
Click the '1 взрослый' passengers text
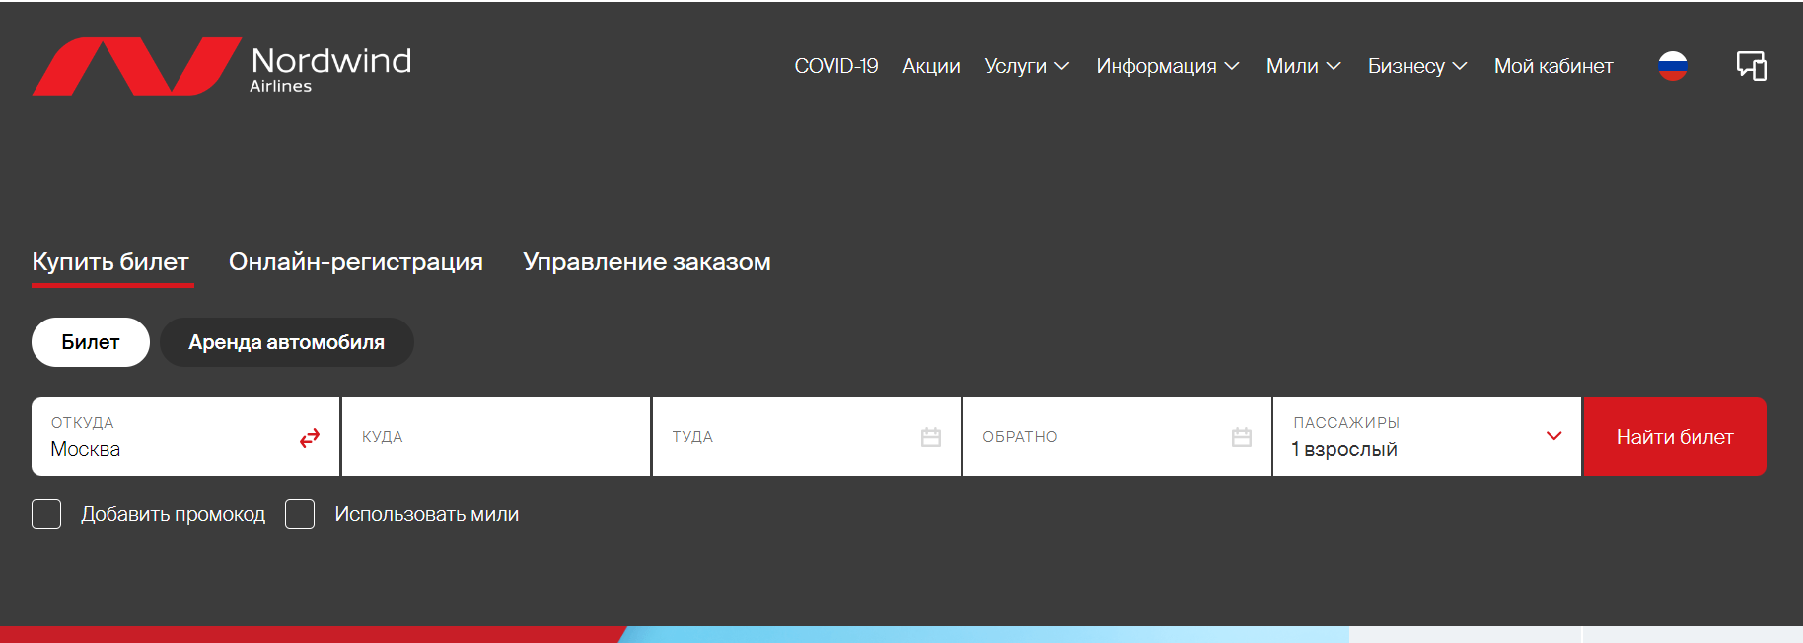point(1344,450)
